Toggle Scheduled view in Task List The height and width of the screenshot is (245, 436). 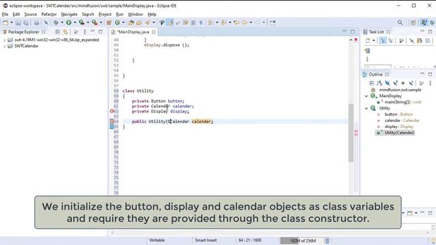click(x=391, y=41)
